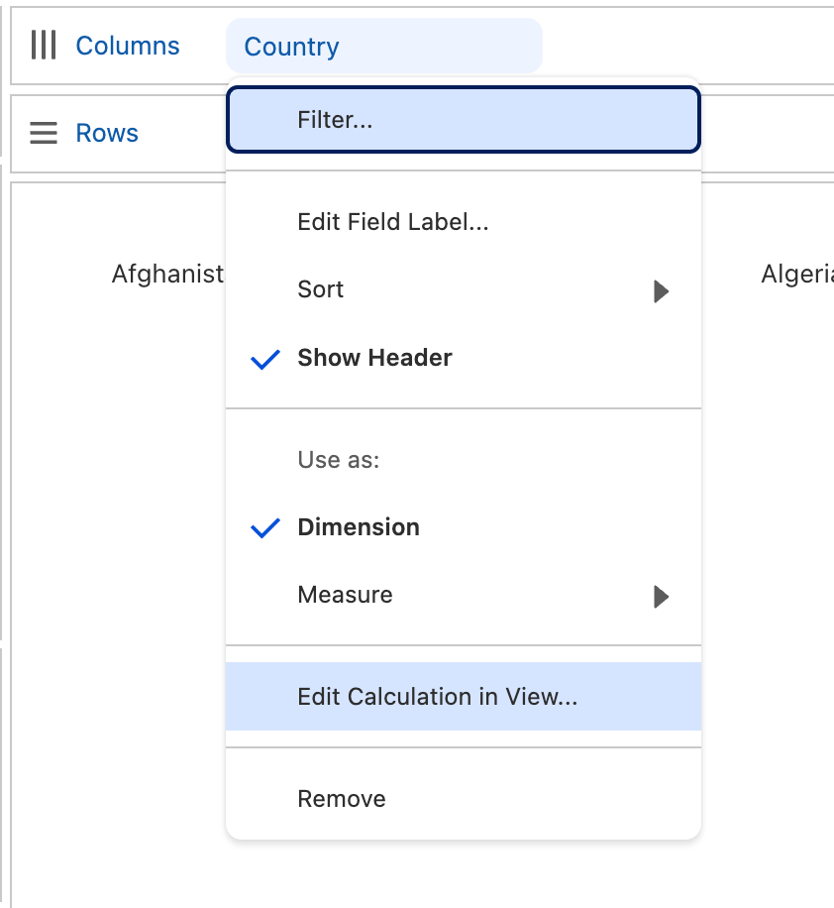Click the arrow icon next to Measure

[661, 596]
